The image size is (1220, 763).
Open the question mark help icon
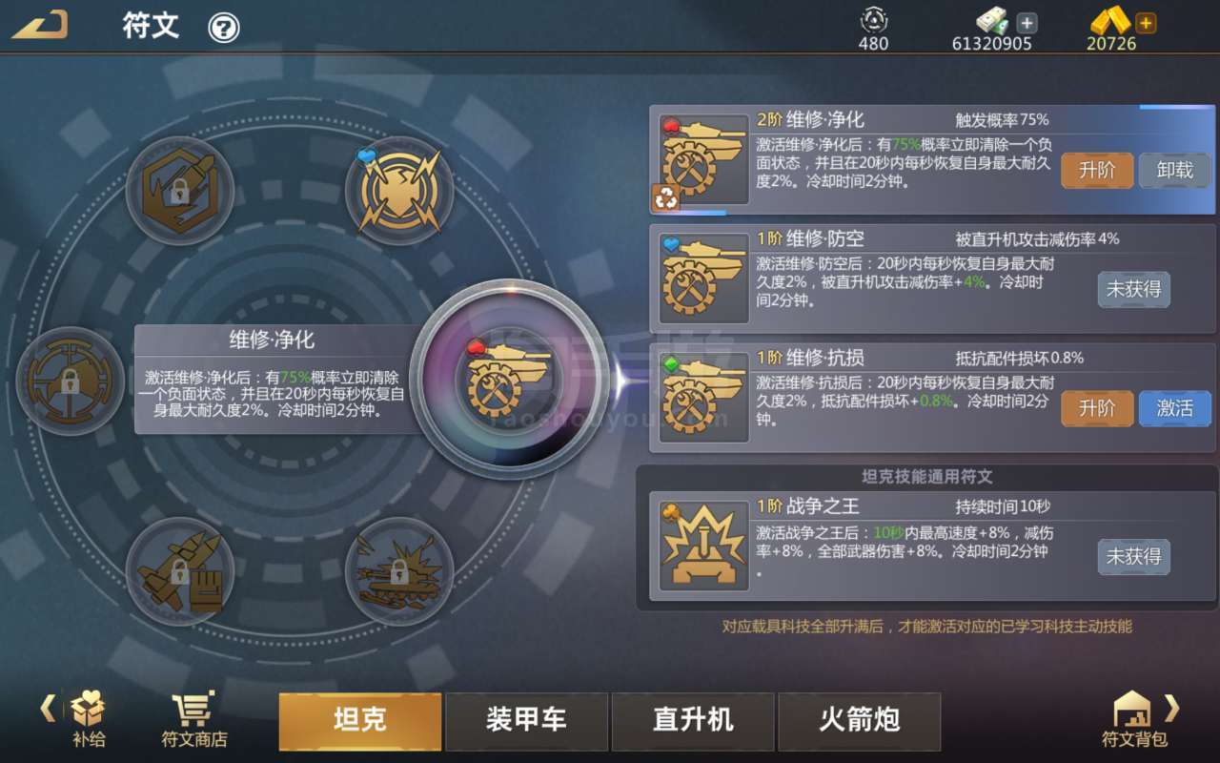click(x=224, y=28)
